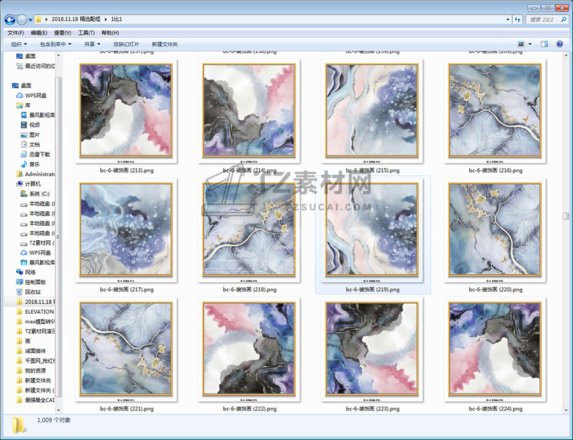Screen dimensions: 573x440
Task: Click the 新建文件夹 button
Action: pyautogui.click(x=165, y=44)
